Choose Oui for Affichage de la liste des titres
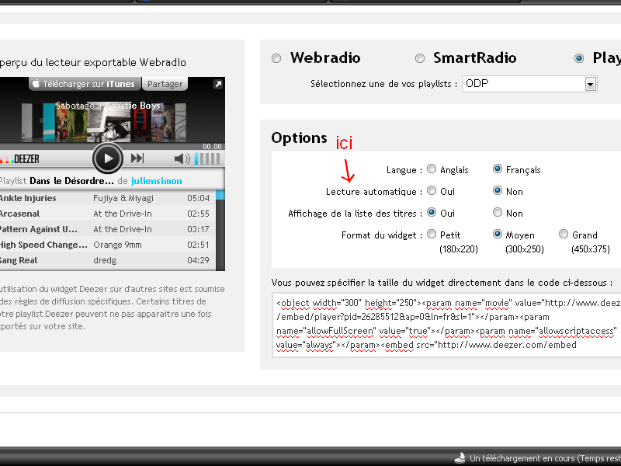The height and width of the screenshot is (466, 621). pyautogui.click(x=432, y=213)
